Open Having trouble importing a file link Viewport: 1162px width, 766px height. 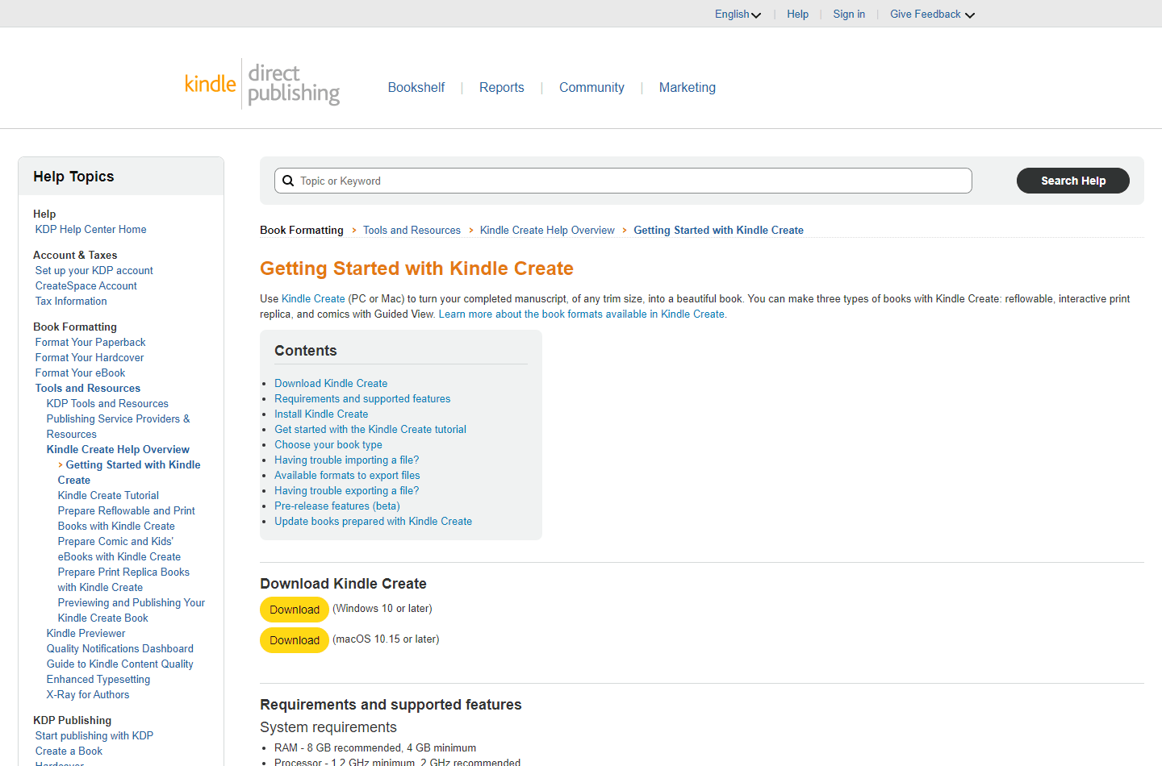(346, 460)
